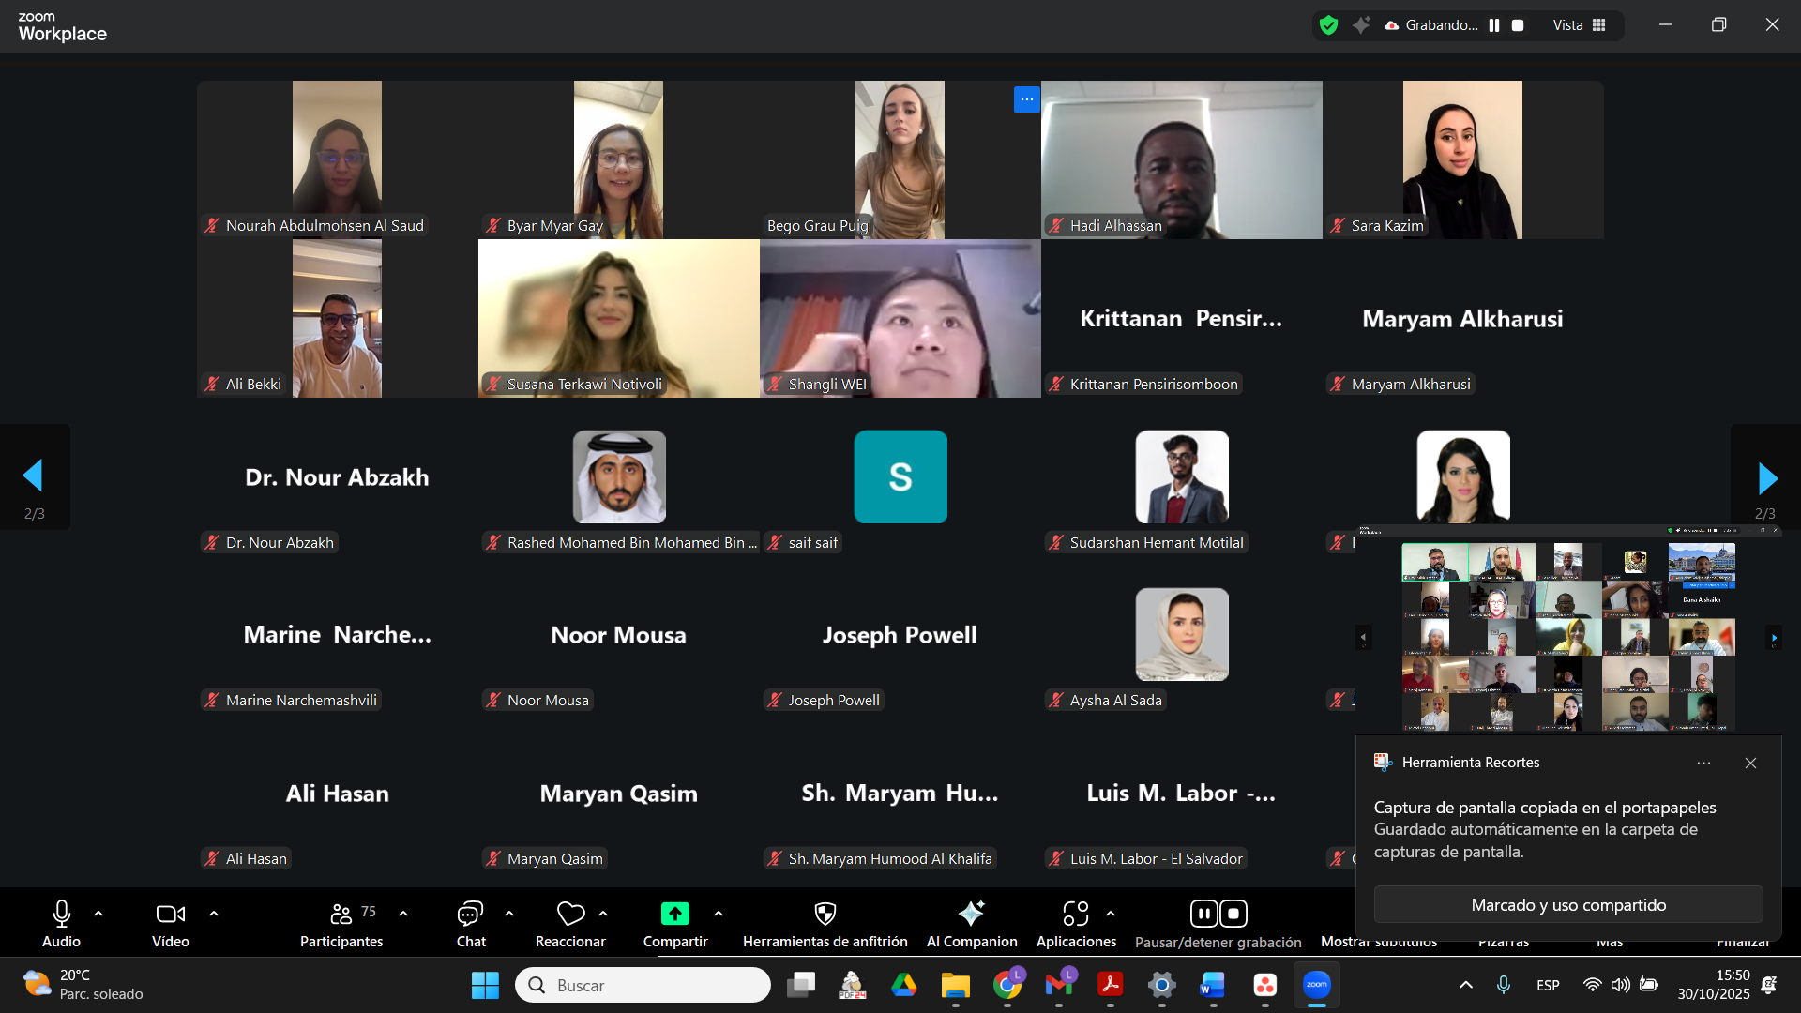Click the Windows taskbar Buscar field
This screenshot has height=1013, width=1801.
pyautogui.click(x=643, y=985)
